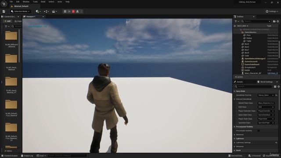This screenshot has height=158, width=281.
Task: Open the Window menu
Action: click(x=26, y=2)
